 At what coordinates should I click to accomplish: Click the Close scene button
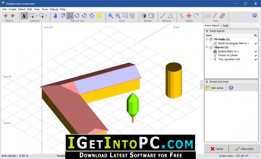tap(244, 149)
